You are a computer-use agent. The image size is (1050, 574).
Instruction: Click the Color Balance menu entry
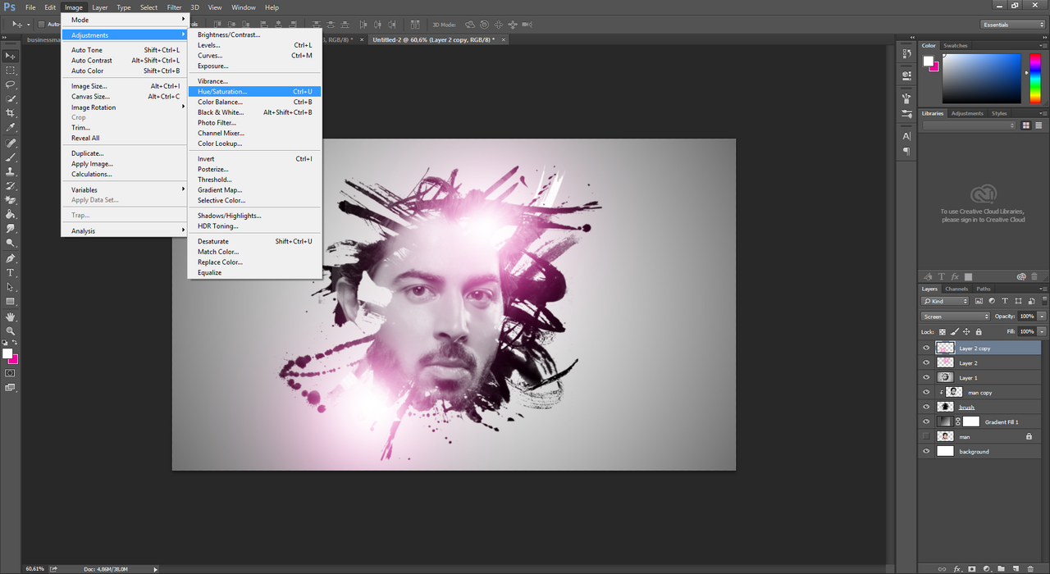(x=219, y=102)
